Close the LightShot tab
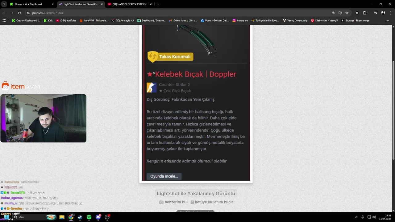Screen dimensions: 395x222 pos(102,4)
